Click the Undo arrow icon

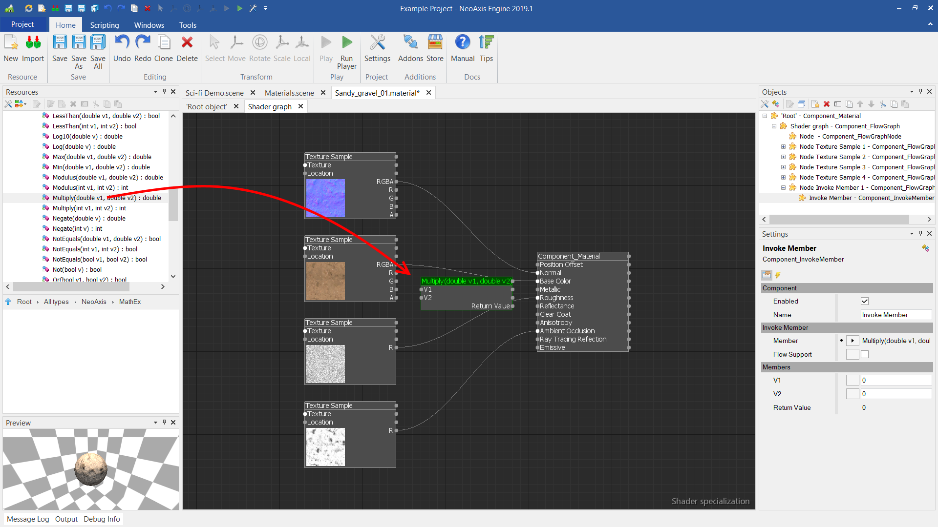coord(122,43)
